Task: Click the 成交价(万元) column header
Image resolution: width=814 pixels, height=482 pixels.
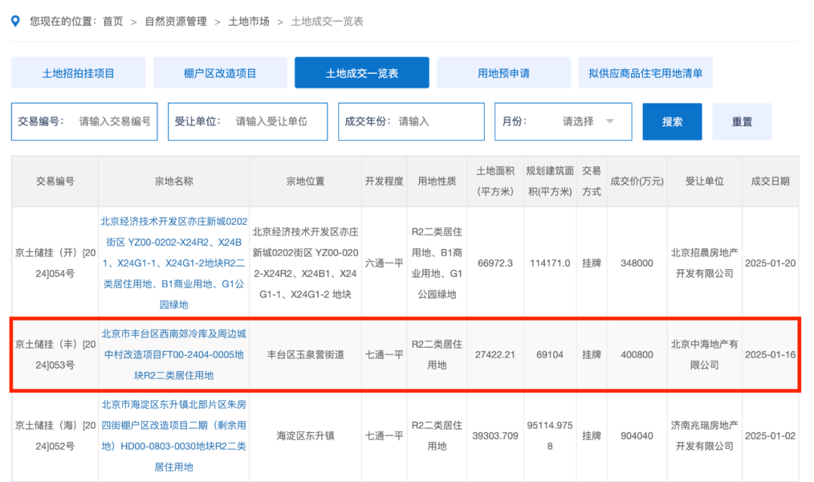Action: pos(637,181)
